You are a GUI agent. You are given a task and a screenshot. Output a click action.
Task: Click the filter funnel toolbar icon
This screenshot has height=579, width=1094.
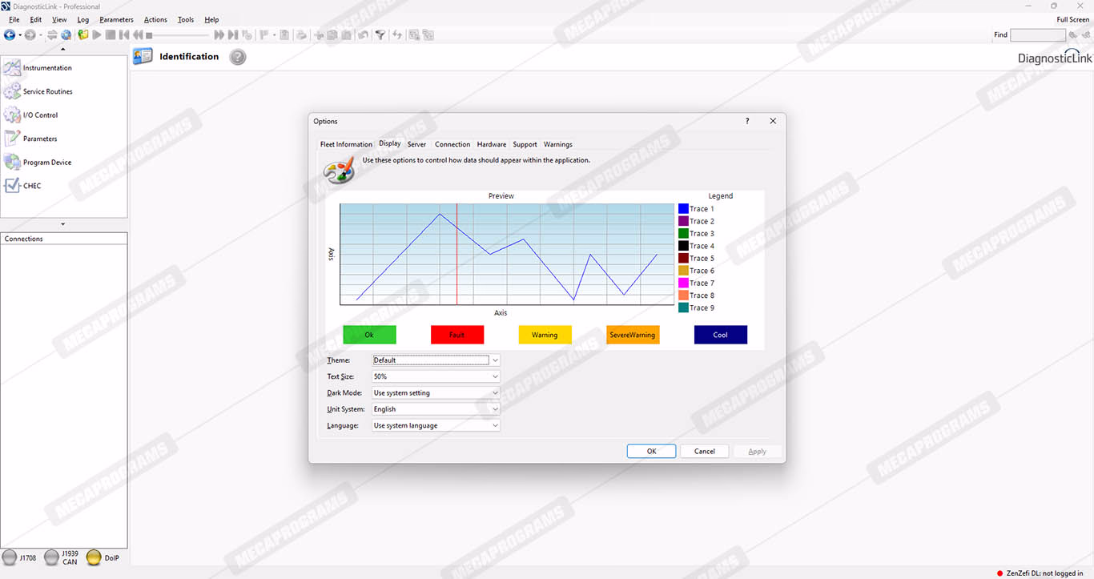click(380, 35)
